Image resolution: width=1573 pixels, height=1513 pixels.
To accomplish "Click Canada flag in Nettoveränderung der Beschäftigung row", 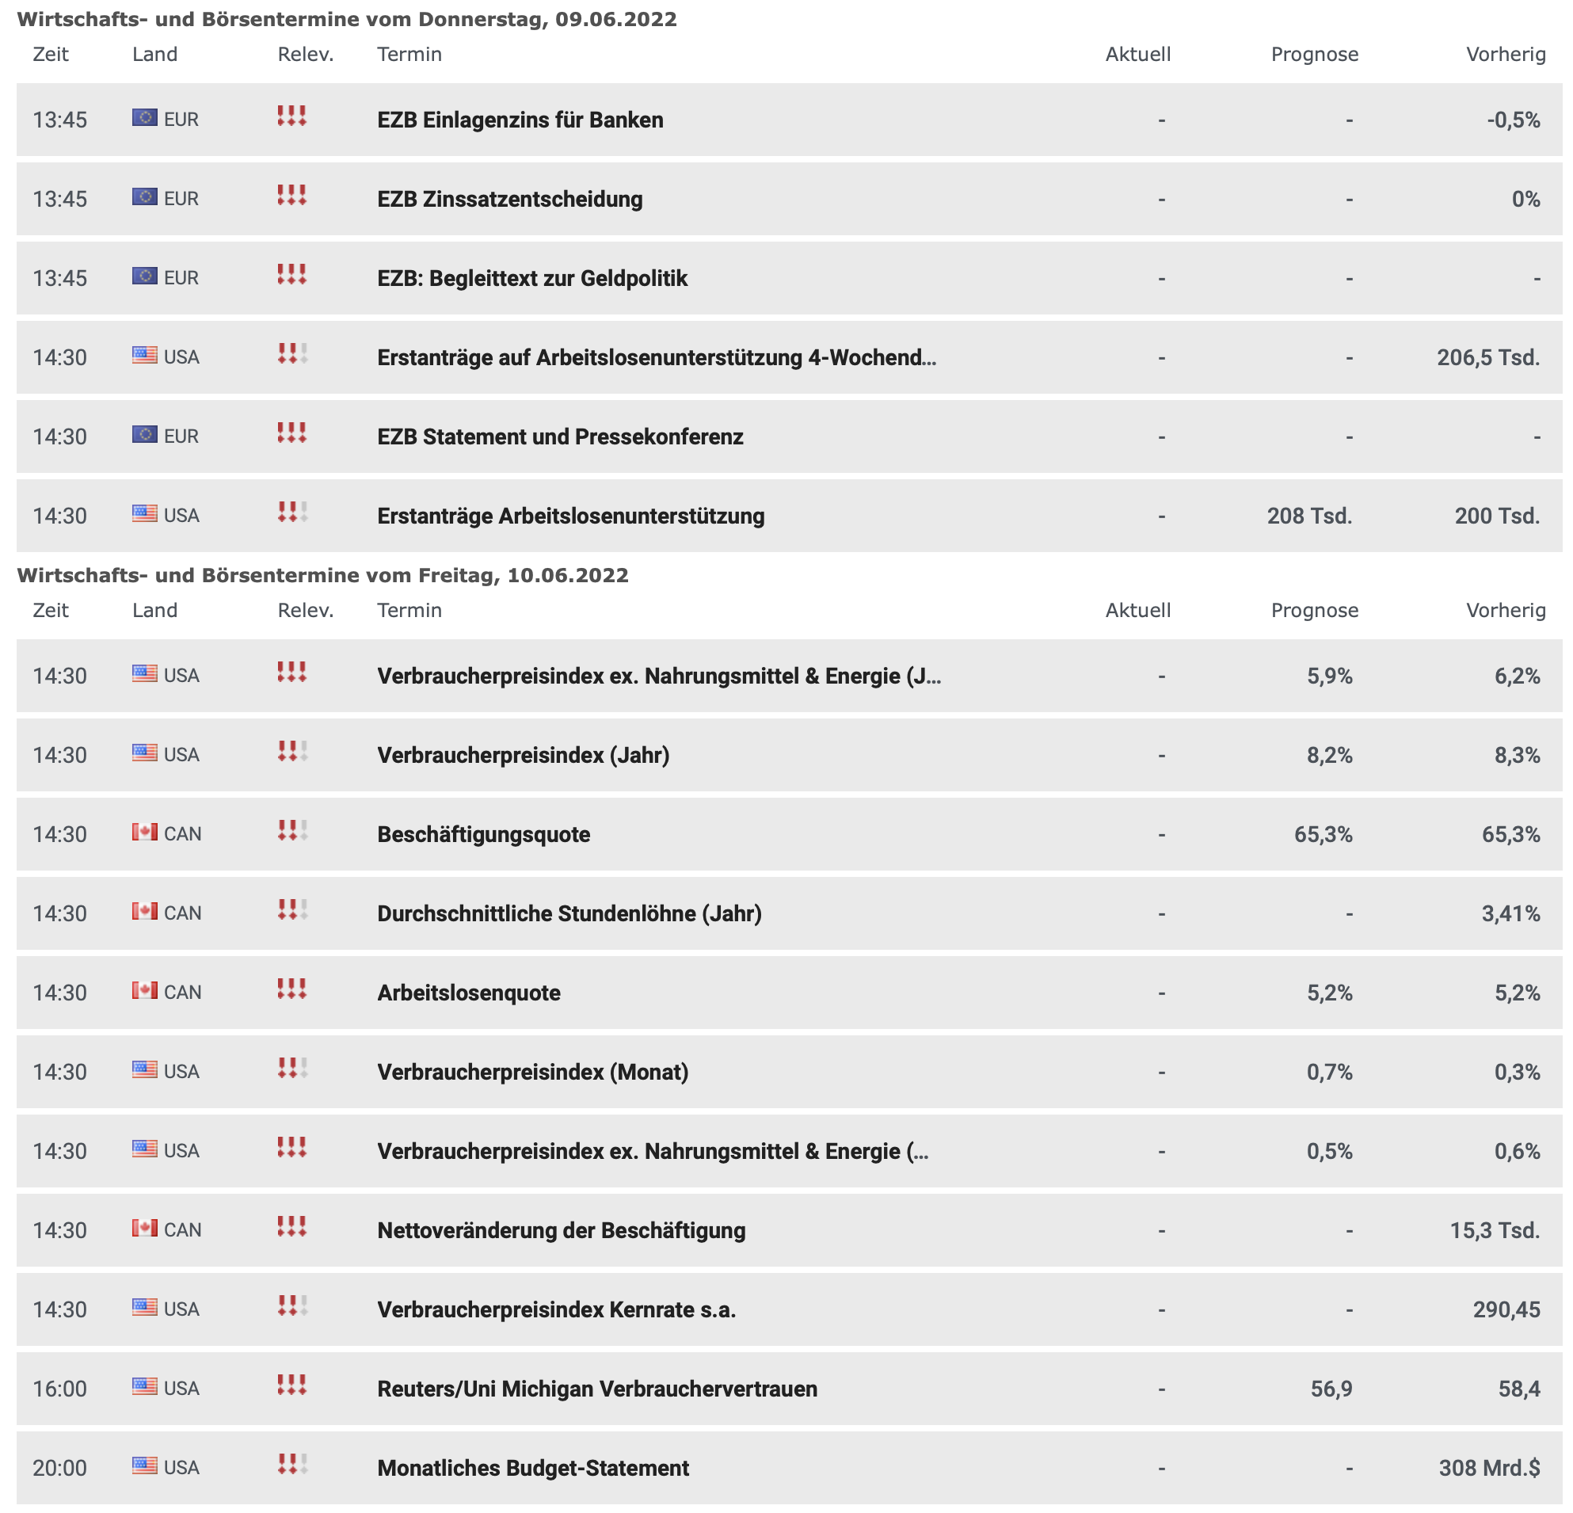I will click(x=144, y=1228).
